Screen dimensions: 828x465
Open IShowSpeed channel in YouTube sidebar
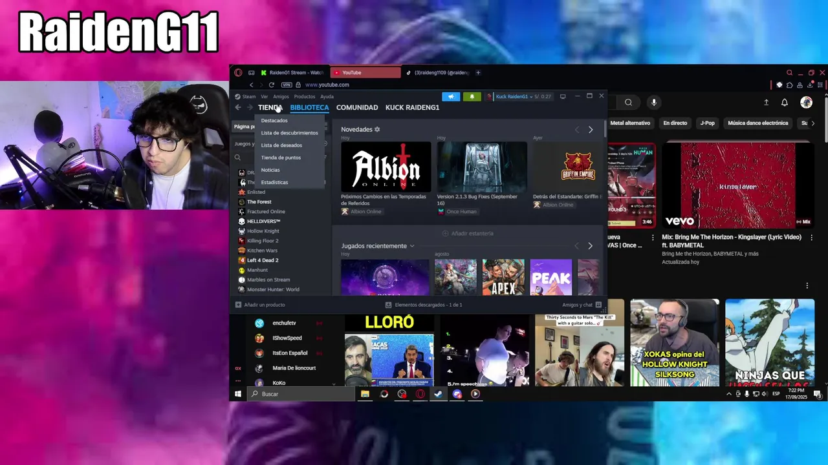click(287, 338)
